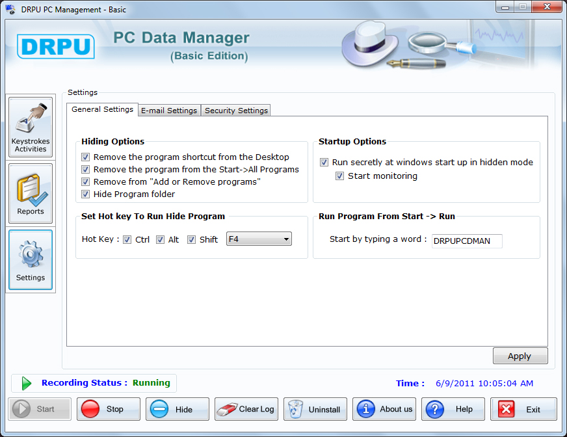The height and width of the screenshot is (437, 567).
Task: Toggle the Hide Program folder checkbox
Action: (x=86, y=194)
